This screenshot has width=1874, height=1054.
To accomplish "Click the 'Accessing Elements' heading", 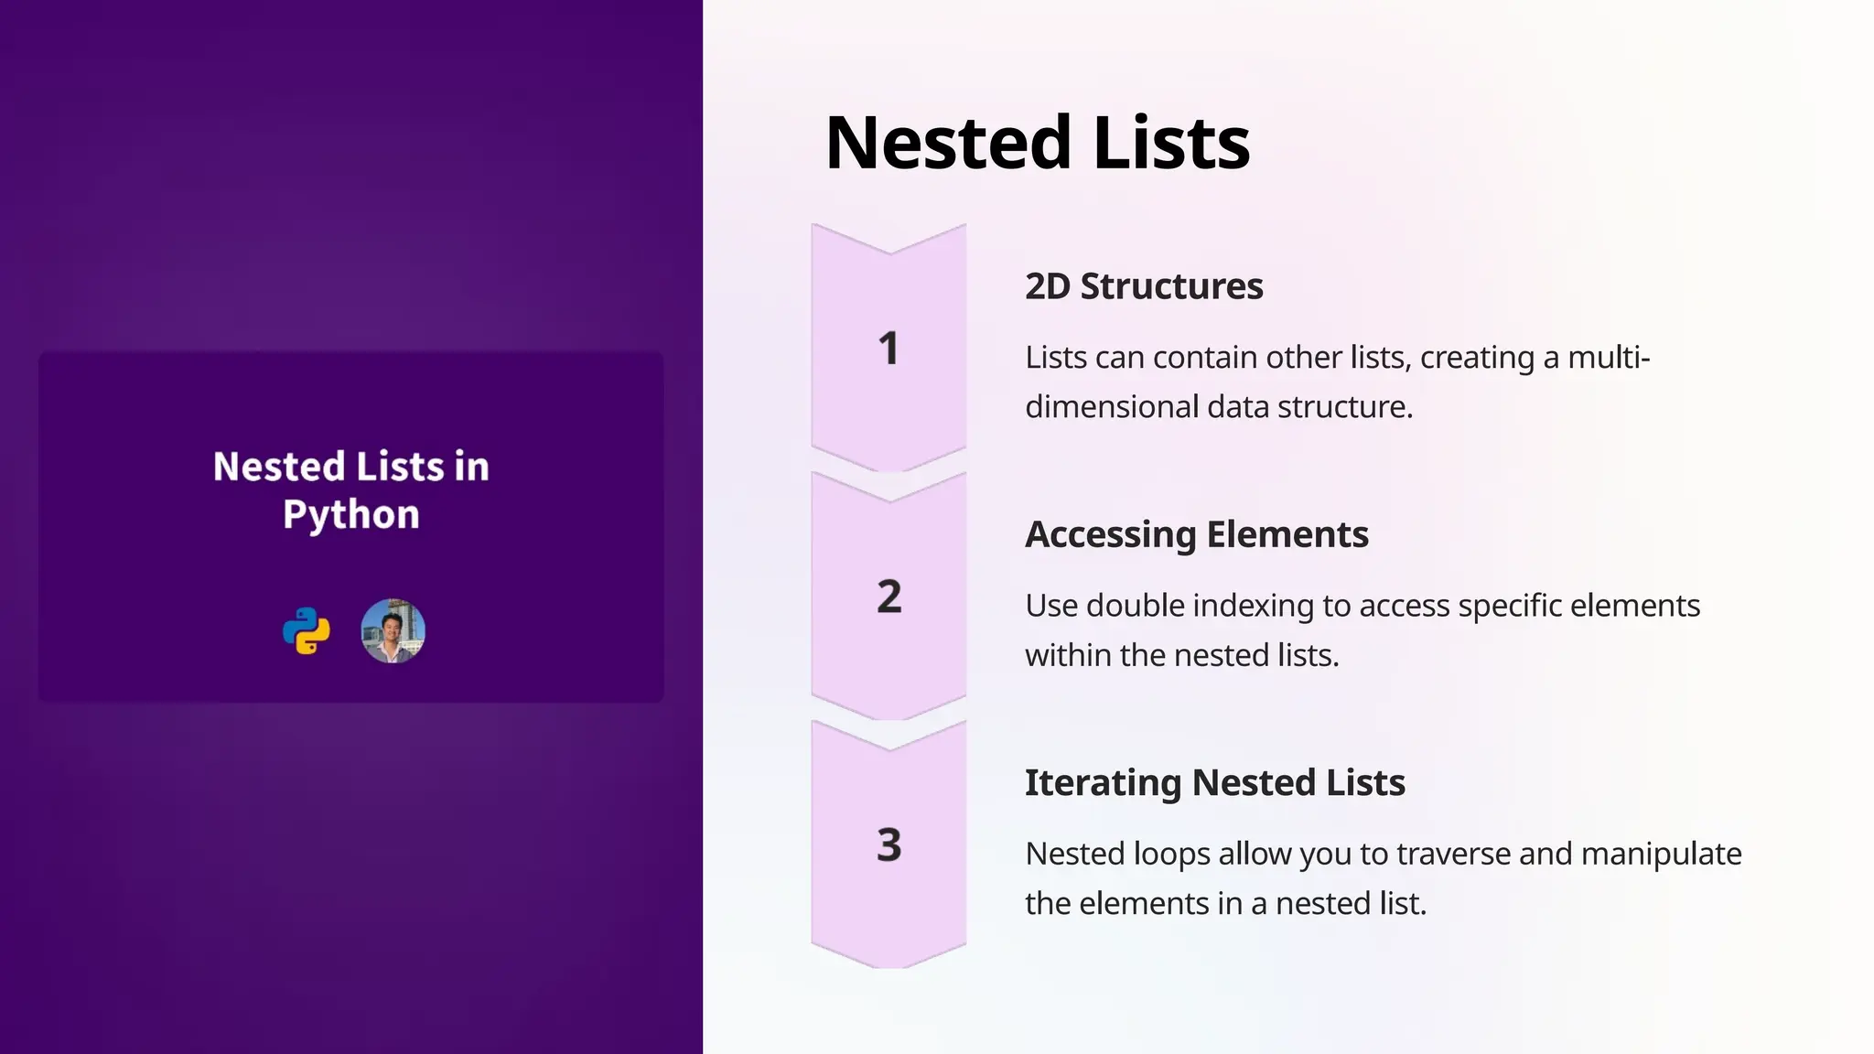I will pyautogui.click(x=1196, y=534).
